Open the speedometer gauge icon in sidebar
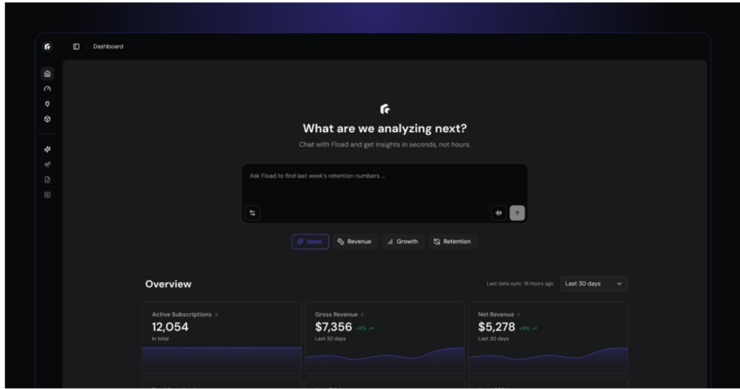The height and width of the screenshot is (389, 740). pyautogui.click(x=48, y=89)
